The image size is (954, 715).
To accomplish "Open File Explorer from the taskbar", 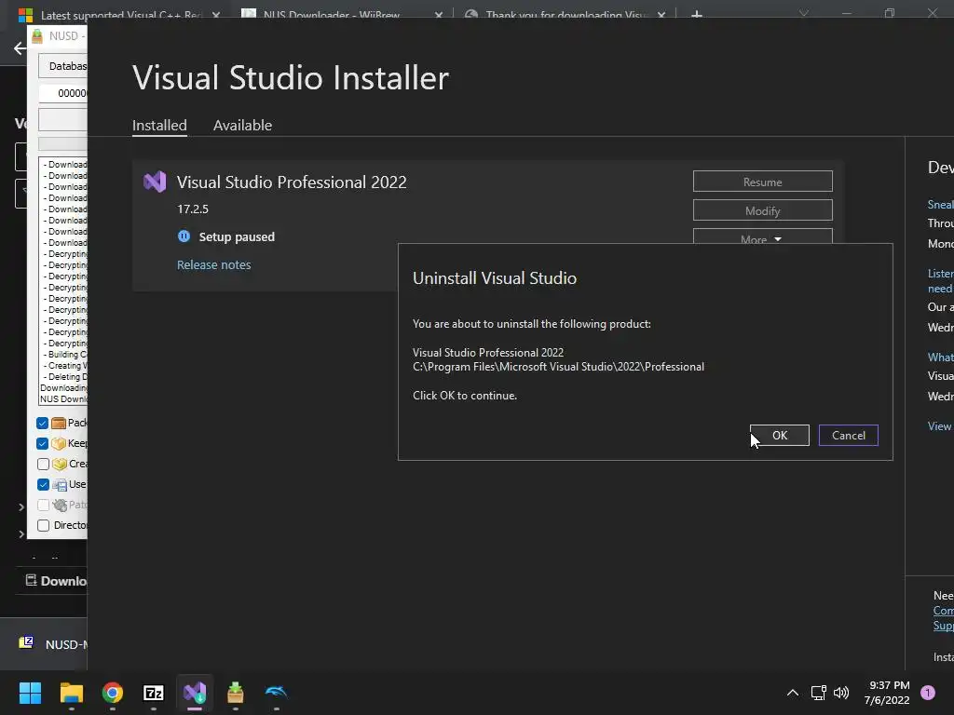I will (x=71, y=693).
